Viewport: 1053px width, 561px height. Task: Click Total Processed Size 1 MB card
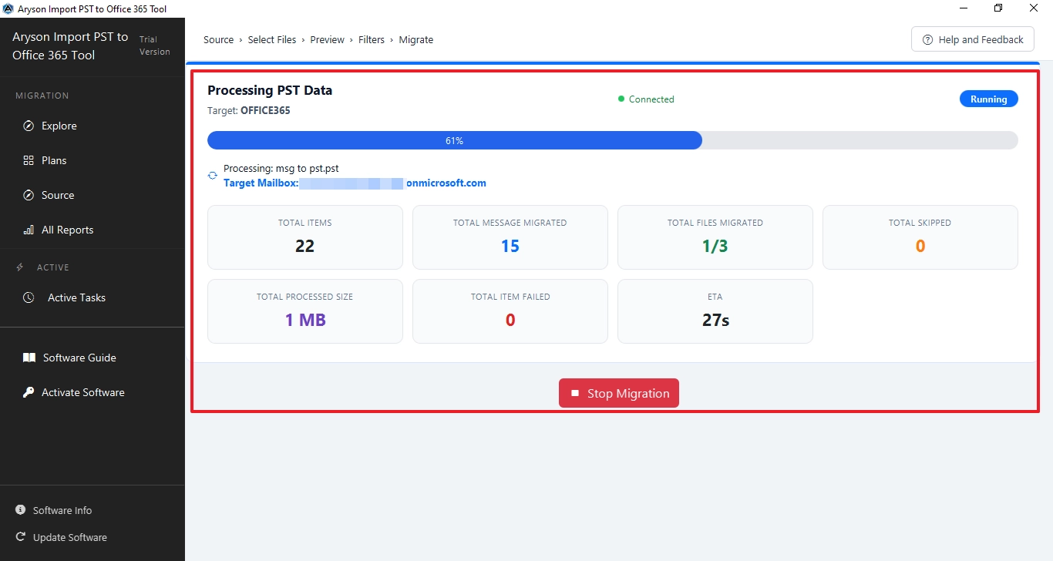305,311
